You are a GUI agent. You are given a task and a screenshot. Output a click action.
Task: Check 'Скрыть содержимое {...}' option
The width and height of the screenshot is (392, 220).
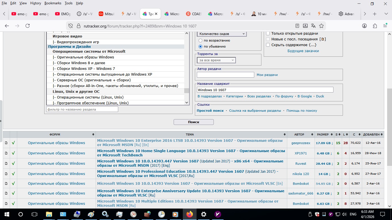click(x=268, y=45)
